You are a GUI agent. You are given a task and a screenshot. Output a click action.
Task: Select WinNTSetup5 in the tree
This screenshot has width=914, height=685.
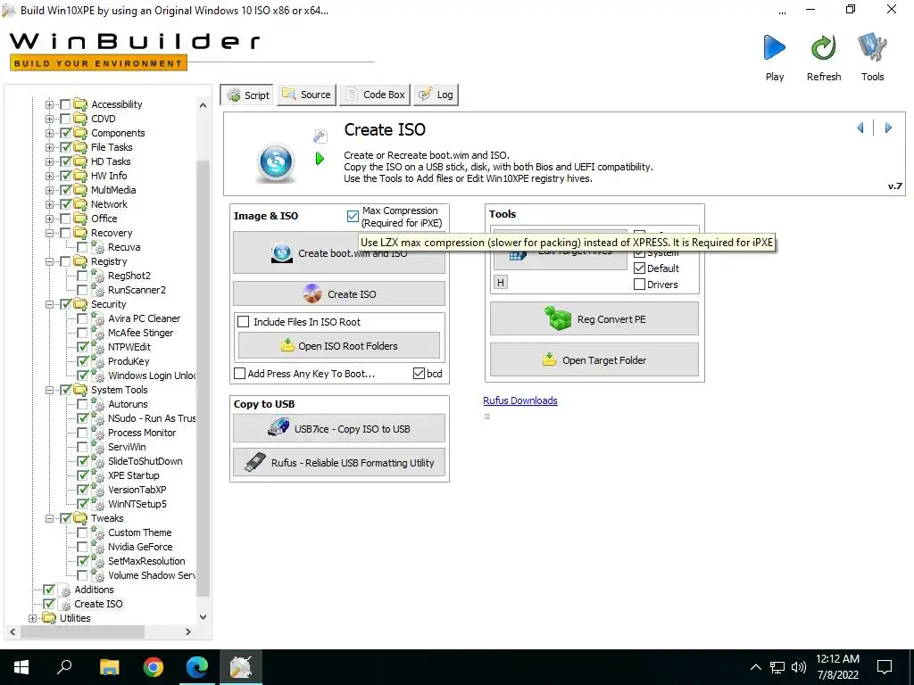(137, 504)
